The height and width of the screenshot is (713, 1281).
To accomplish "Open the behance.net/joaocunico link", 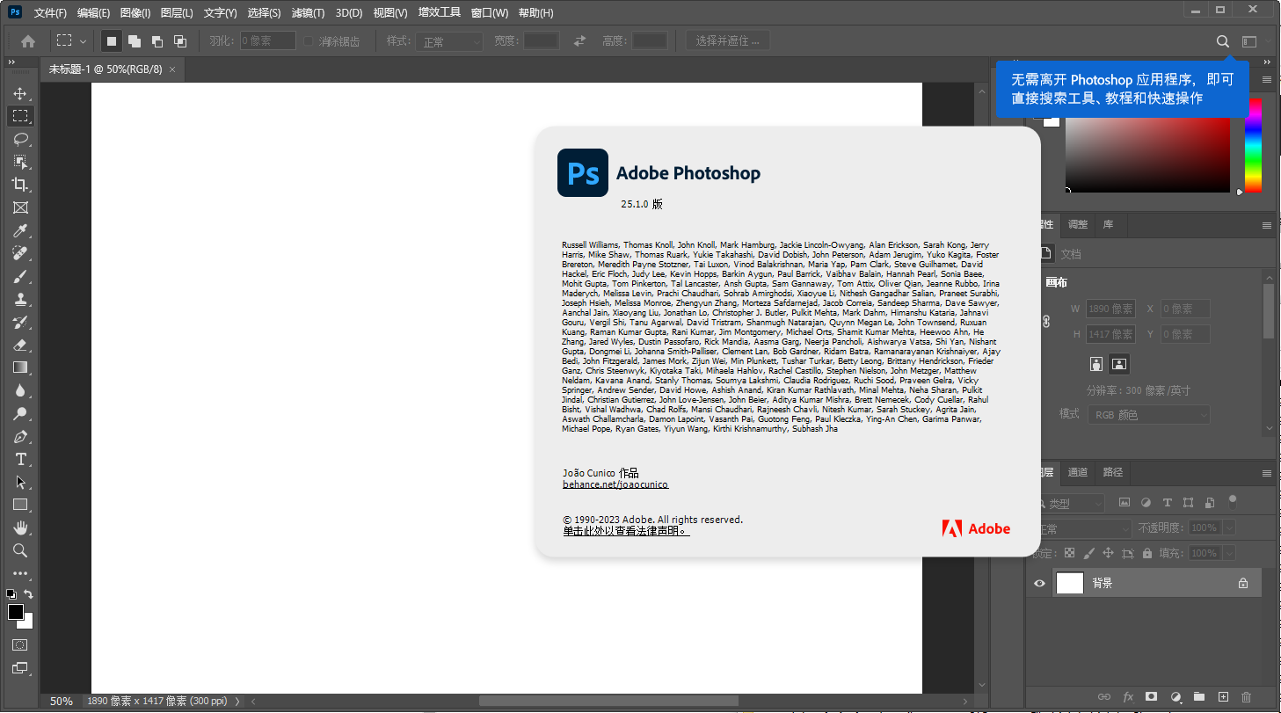I will 615,484.
